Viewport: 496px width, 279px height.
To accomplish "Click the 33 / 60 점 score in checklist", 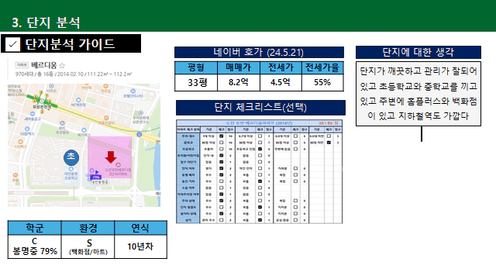I will pyautogui.click(x=328, y=123).
